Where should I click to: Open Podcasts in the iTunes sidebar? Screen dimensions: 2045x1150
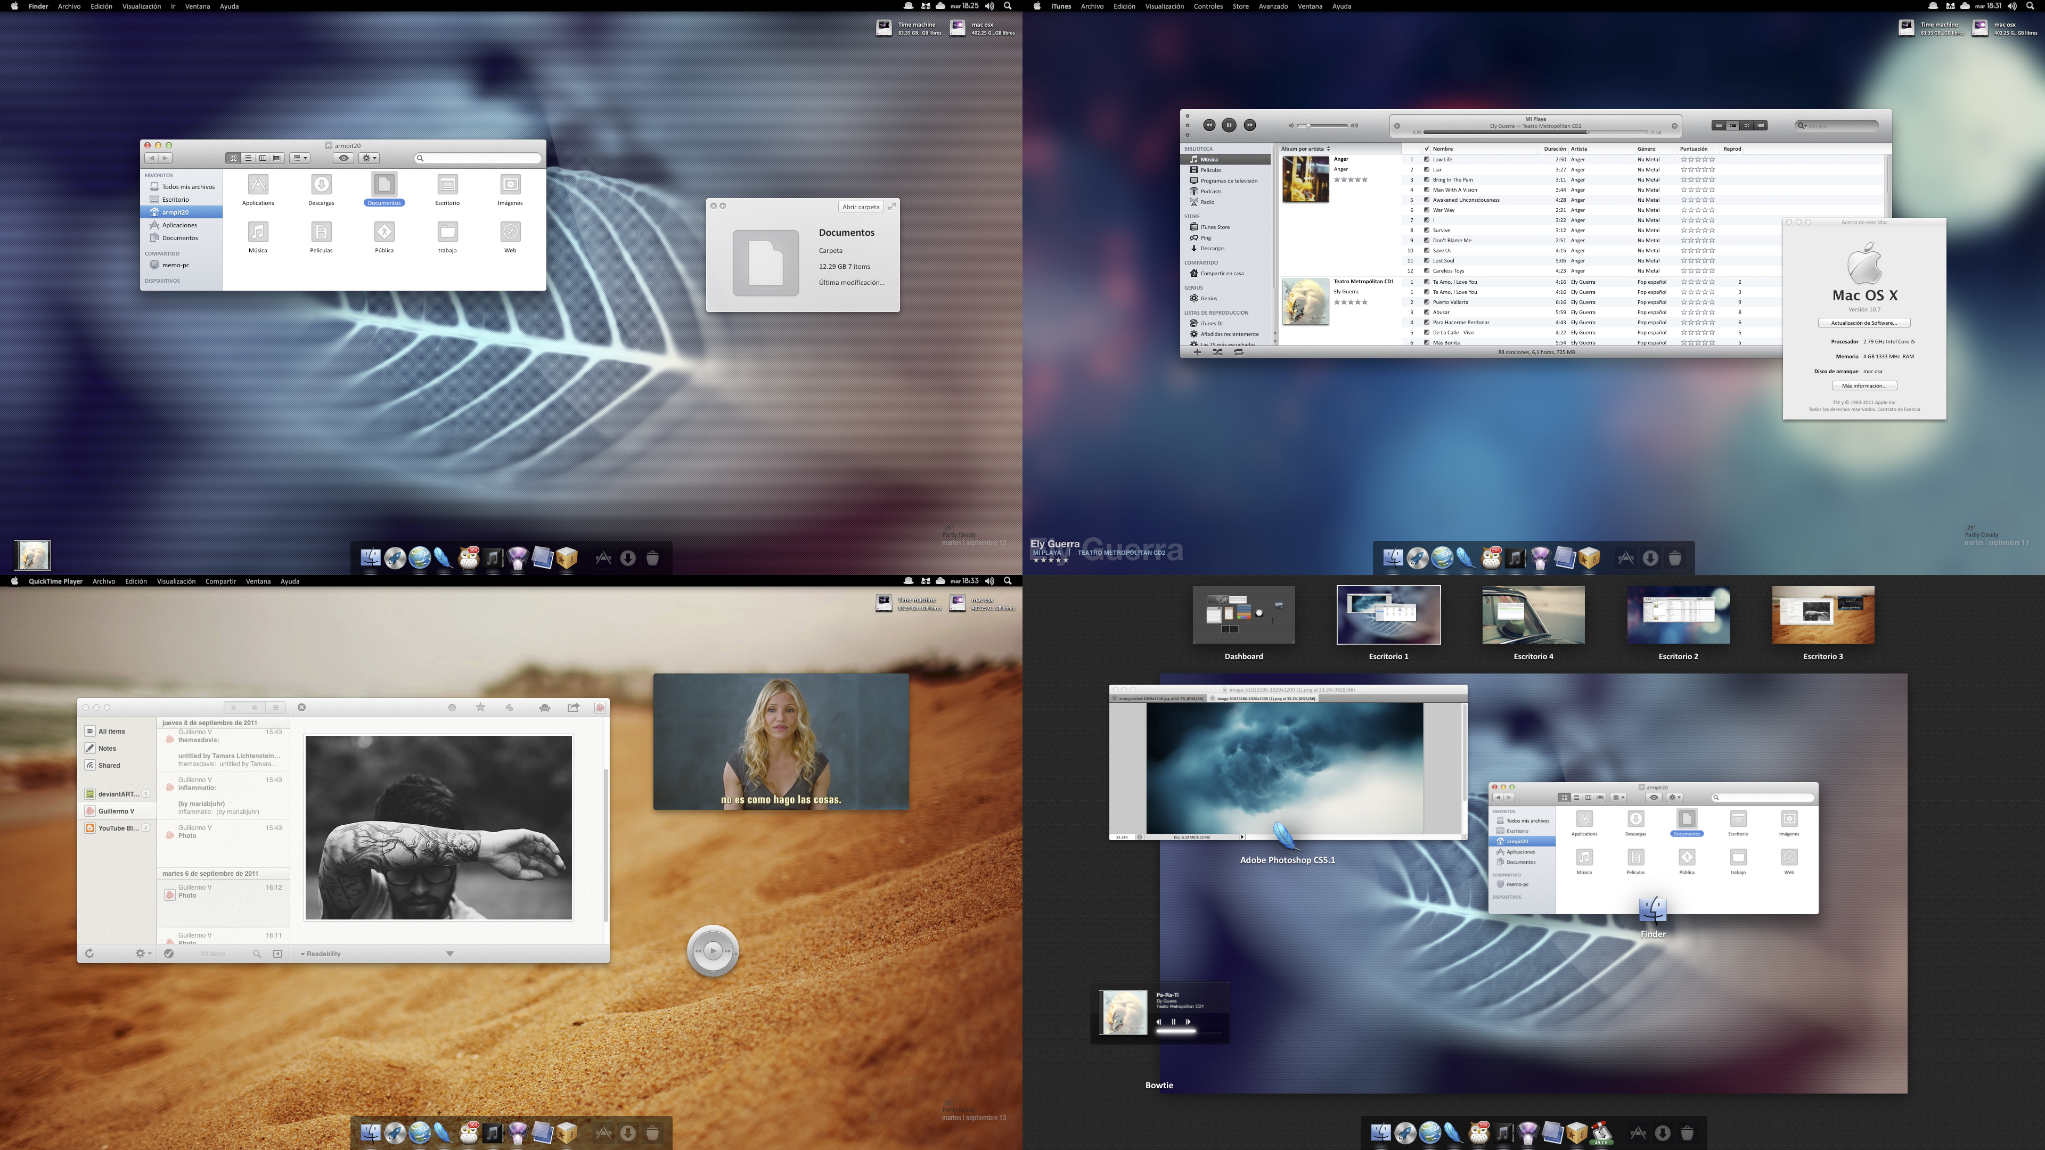1226,191
